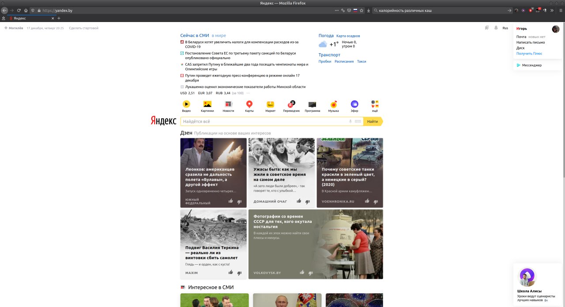Save page to Pocket icon
This screenshot has width=565, height=307.
[x=349, y=10]
